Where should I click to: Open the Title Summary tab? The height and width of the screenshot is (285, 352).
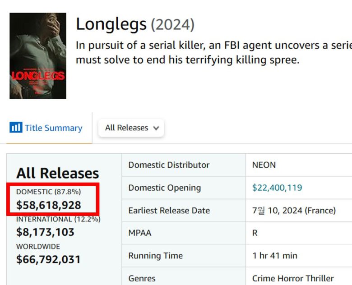tap(53, 128)
